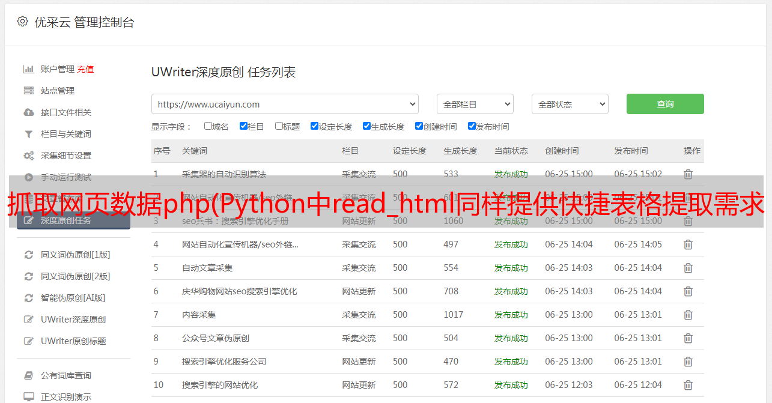
Task: Click trash icon for 搜索引擎优化服务公司 row
Action: 688,362
